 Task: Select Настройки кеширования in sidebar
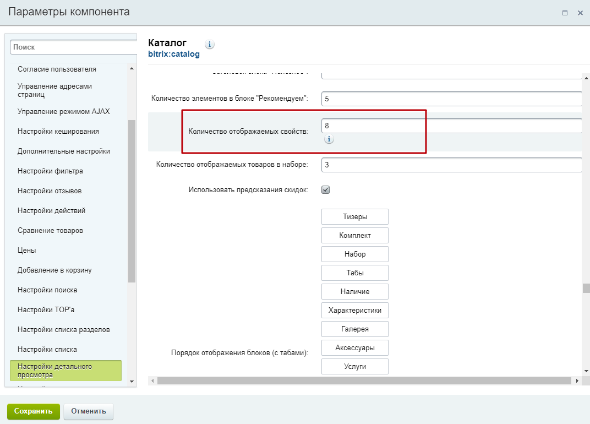[58, 132]
